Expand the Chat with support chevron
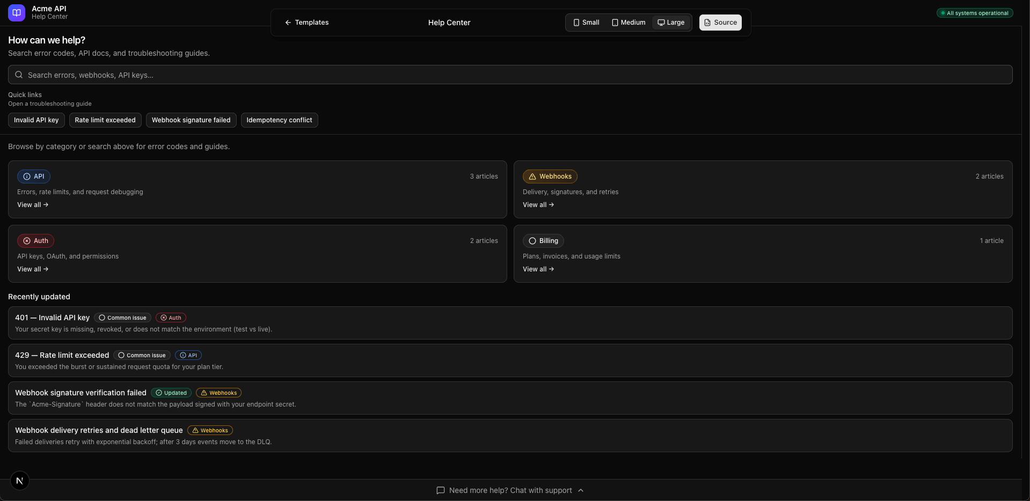The image size is (1030, 501). (x=581, y=490)
